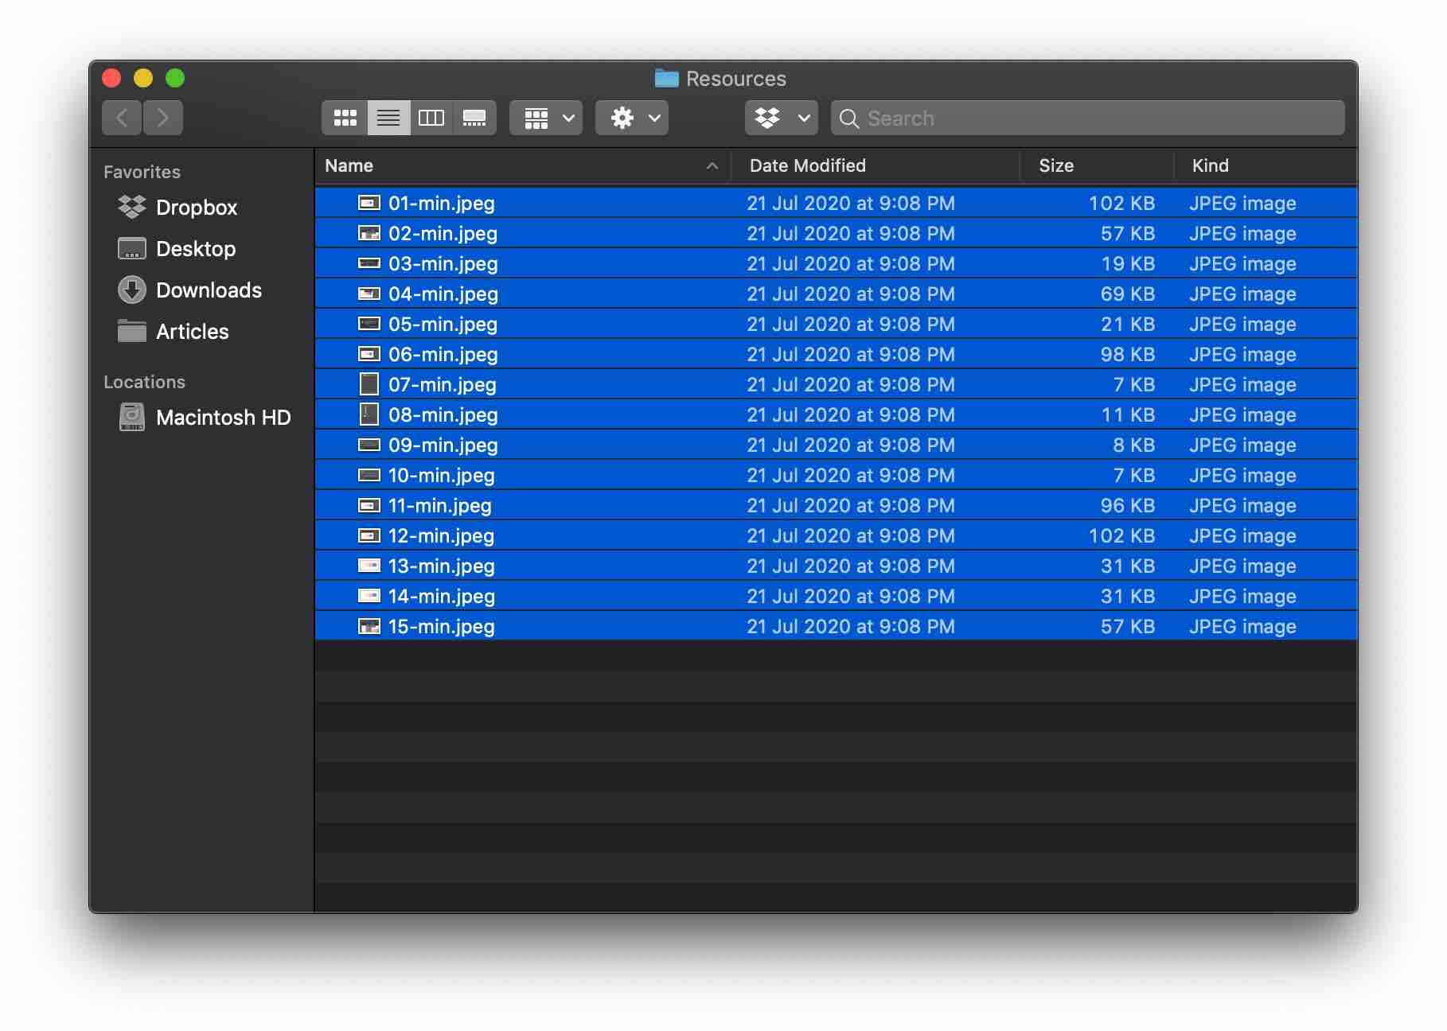This screenshot has width=1447, height=1031.
Task: Open Articles folder in sidebar
Action: [x=173, y=332]
